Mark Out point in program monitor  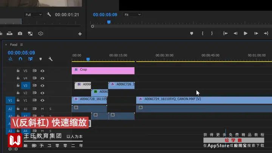212,33
